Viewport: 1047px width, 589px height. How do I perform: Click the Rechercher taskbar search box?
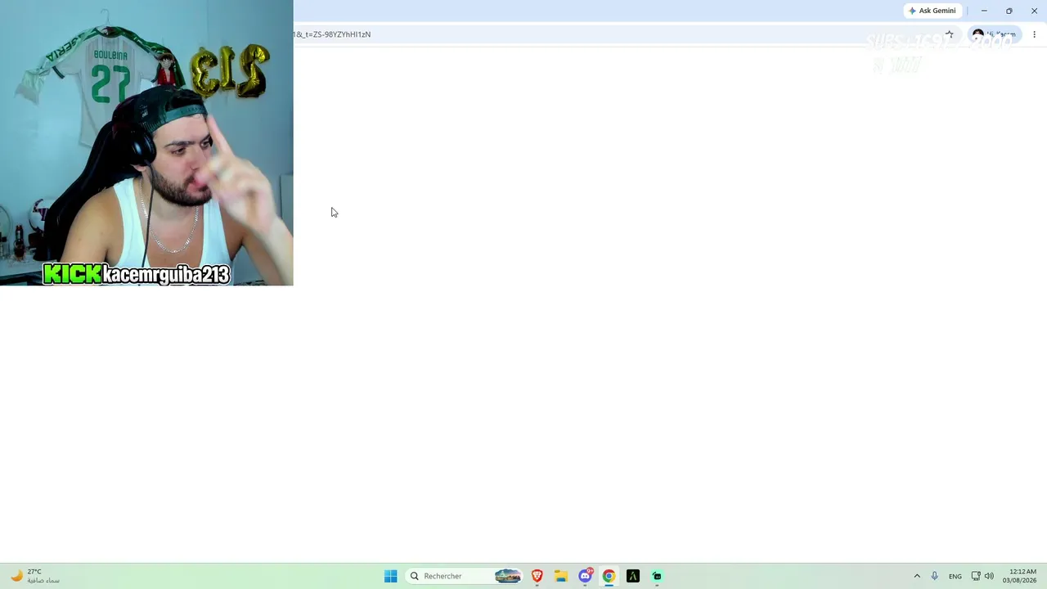click(x=465, y=576)
